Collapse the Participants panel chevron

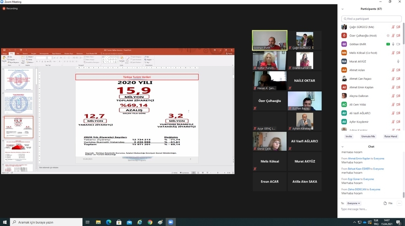[343, 9]
